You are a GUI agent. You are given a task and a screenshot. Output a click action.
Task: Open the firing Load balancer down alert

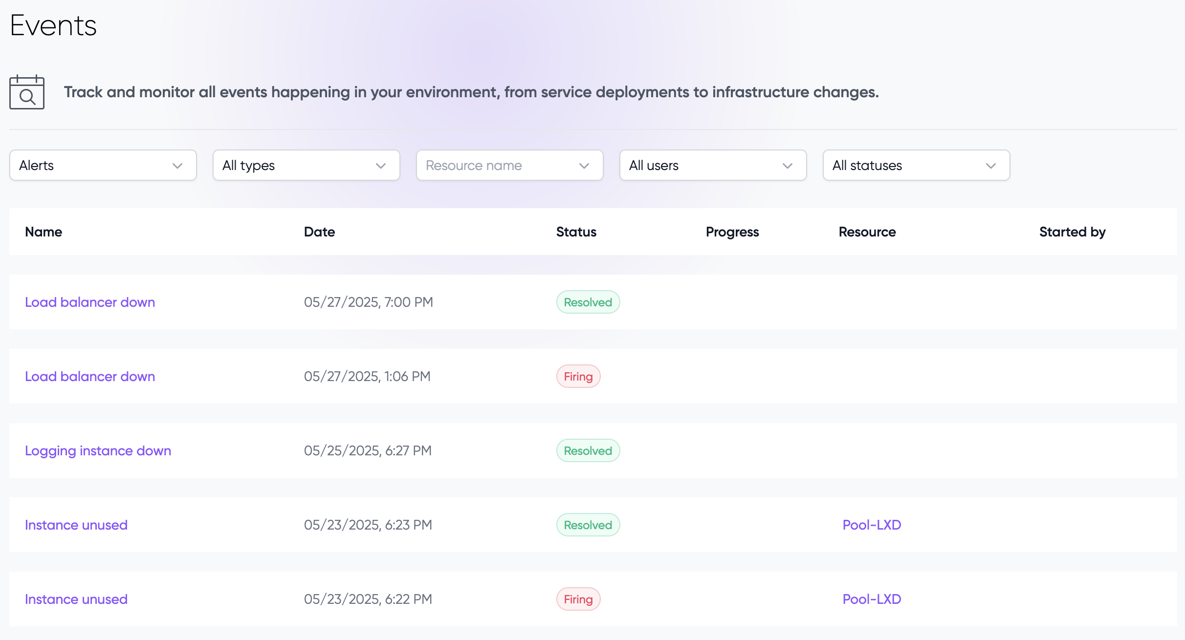(90, 377)
